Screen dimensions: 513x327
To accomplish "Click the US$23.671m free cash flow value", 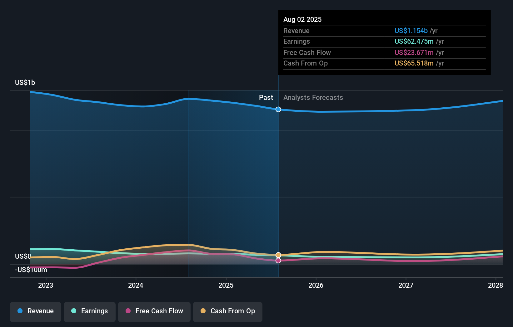I will [414, 52].
